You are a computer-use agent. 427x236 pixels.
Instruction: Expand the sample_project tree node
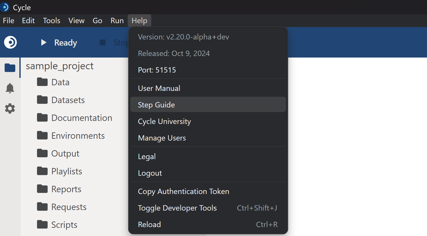click(59, 66)
